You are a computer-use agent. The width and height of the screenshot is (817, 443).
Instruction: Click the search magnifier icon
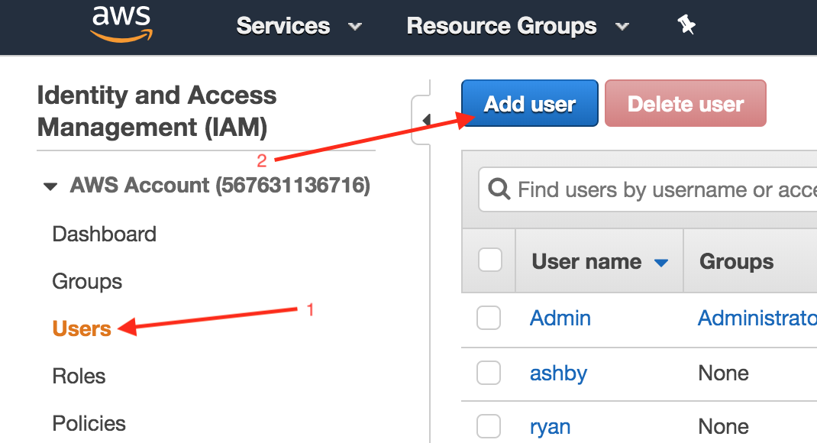pos(499,189)
